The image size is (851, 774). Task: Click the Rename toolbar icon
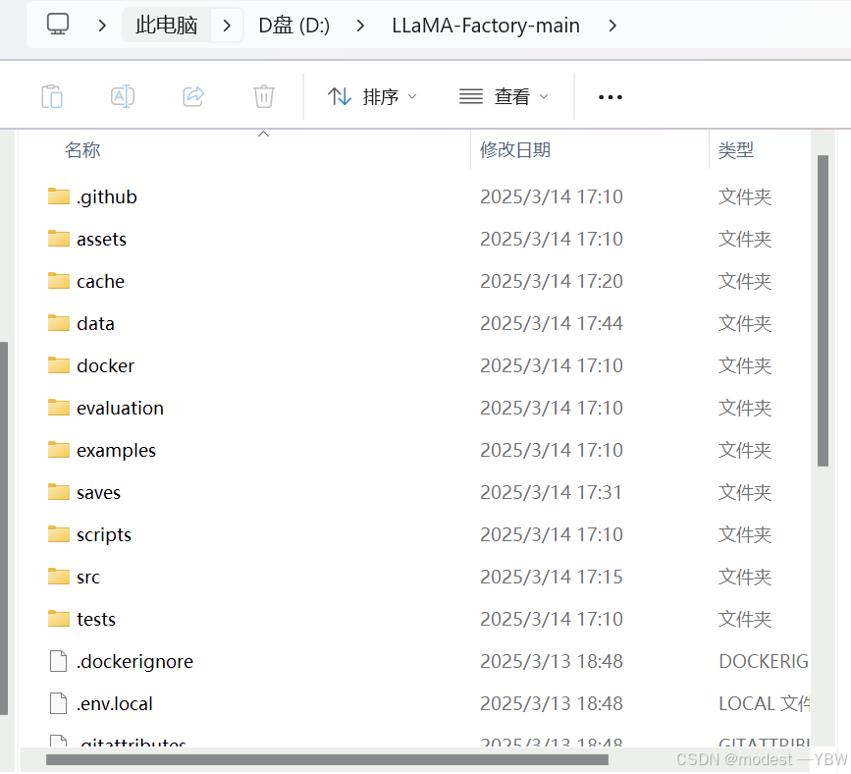click(123, 96)
